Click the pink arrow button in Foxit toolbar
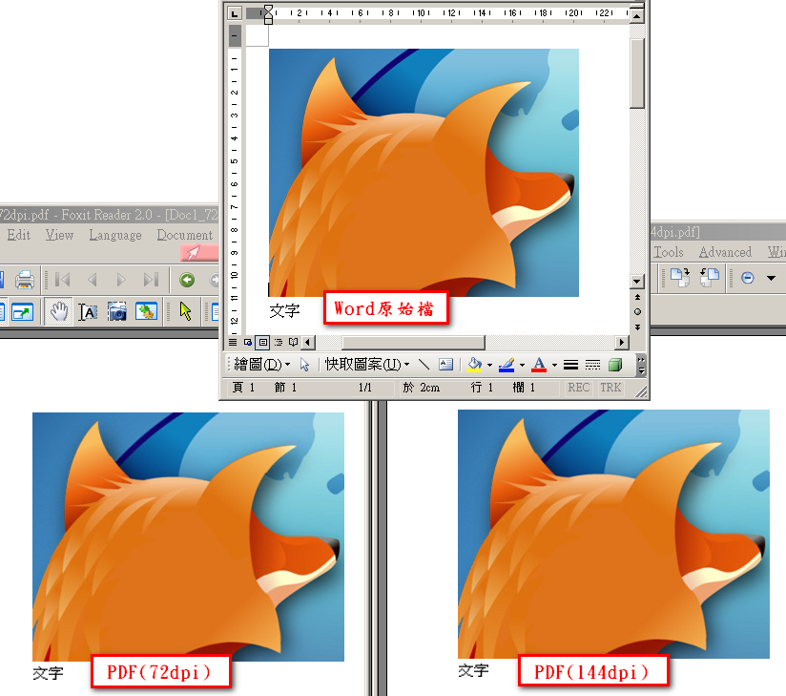 (199, 252)
